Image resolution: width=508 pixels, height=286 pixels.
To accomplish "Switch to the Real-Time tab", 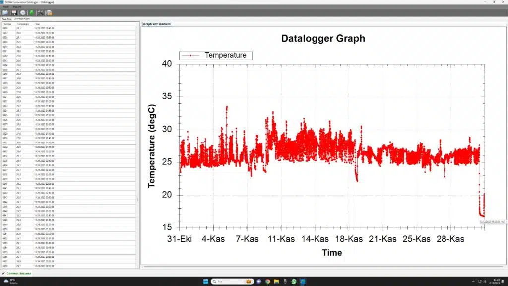I will click(x=6, y=19).
